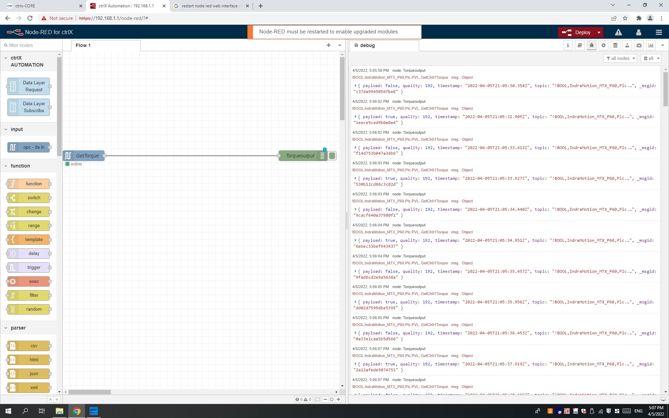This screenshot has height=418, width=669.
Task: Open the user account icon in header
Action: 638,32
